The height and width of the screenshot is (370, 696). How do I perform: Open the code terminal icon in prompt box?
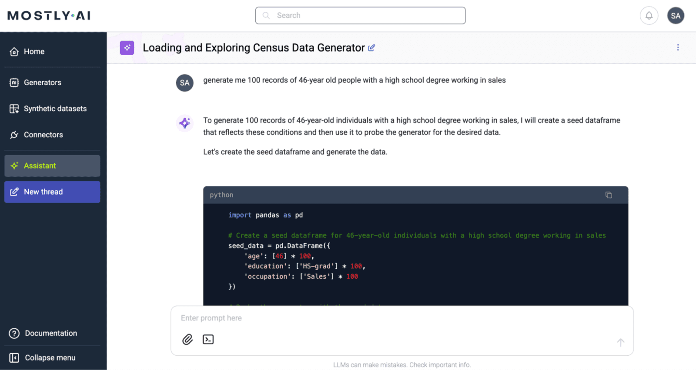208,339
